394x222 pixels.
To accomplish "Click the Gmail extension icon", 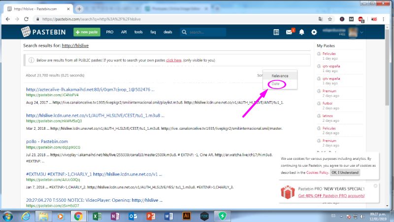I will [x=351, y=19].
